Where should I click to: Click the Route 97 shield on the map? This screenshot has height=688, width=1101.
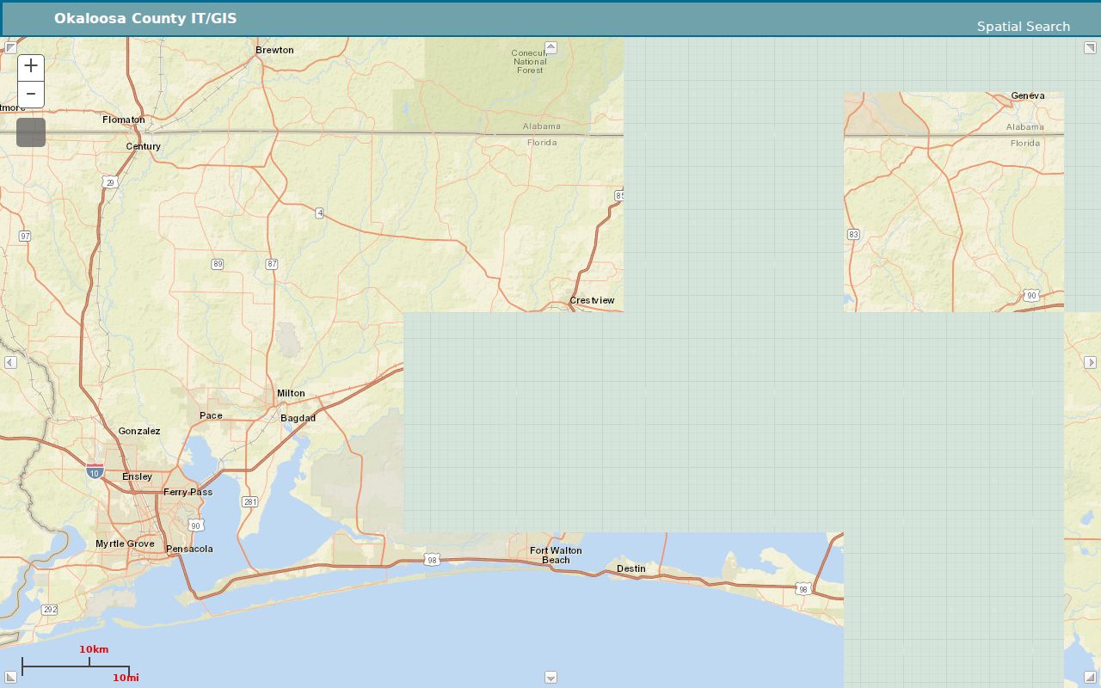point(25,236)
